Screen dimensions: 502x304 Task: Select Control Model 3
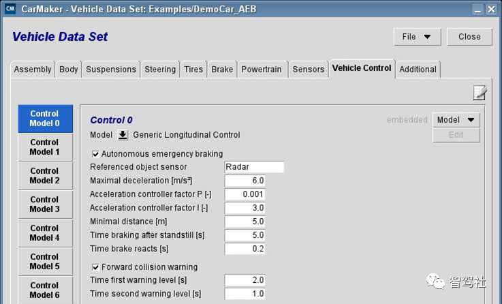coord(45,204)
